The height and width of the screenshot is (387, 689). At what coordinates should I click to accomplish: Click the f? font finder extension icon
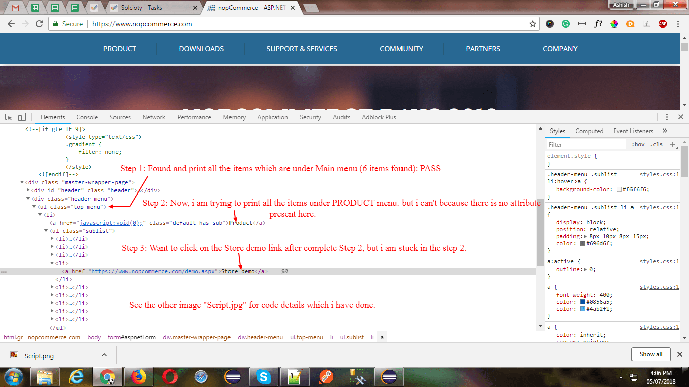pos(598,24)
